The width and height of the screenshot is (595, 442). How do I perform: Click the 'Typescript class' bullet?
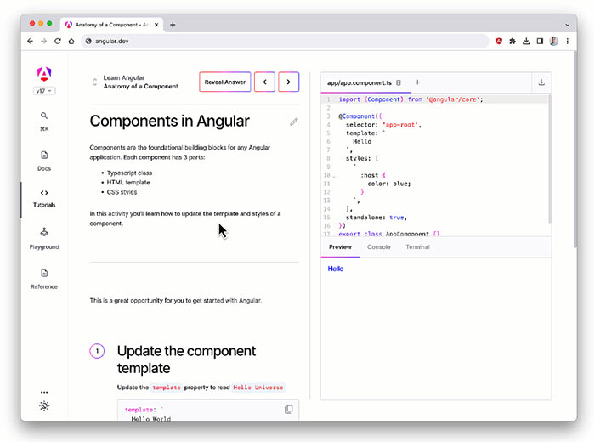[x=129, y=173]
